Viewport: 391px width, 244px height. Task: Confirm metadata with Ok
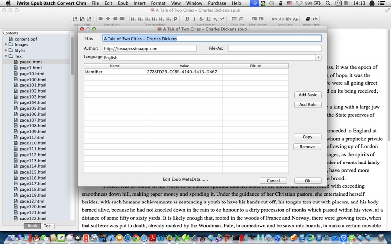(308, 181)
